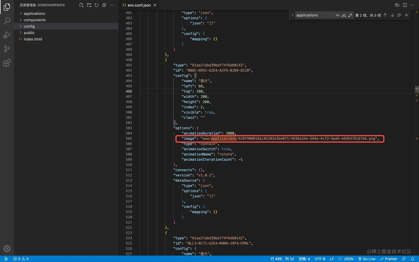The image size is (419, 262).
Task: Close the find widget
Action: click(407, 15)
